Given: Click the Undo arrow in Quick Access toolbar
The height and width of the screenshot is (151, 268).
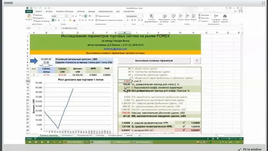Looking at the screenshot, I should [x=35, y=8].
